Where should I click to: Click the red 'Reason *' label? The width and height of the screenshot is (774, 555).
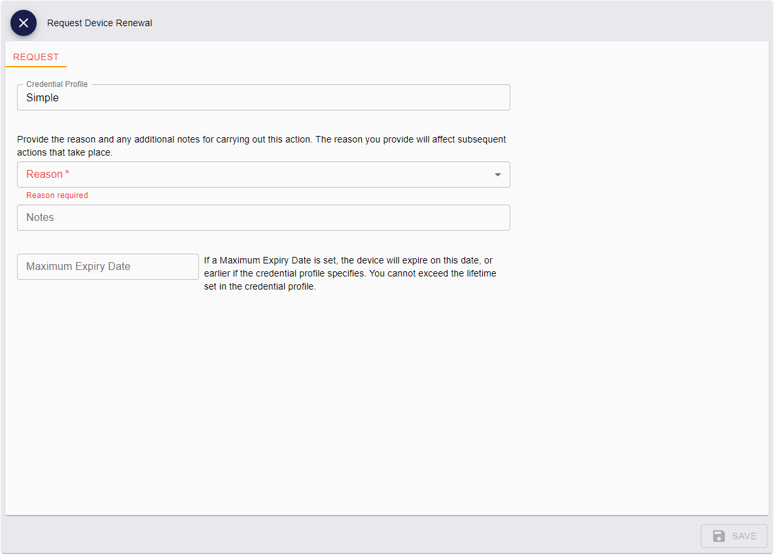pyautogui.click(x=44, y=175)
